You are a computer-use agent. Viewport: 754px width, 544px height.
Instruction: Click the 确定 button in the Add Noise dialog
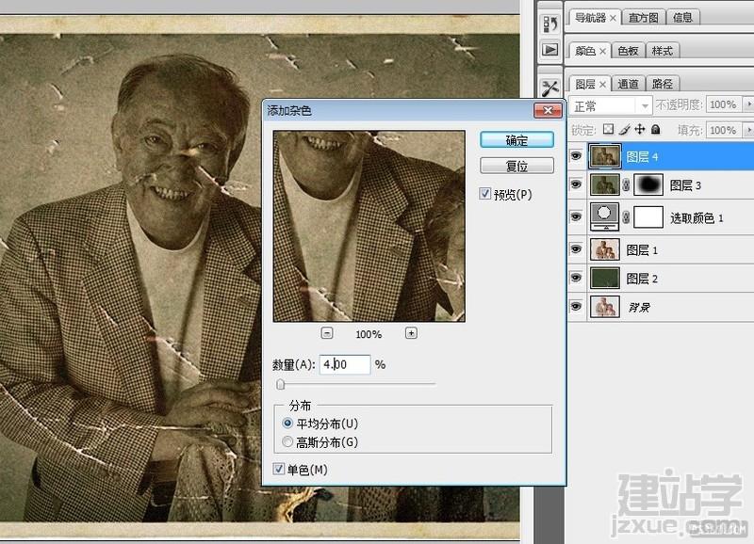(516, 139)
